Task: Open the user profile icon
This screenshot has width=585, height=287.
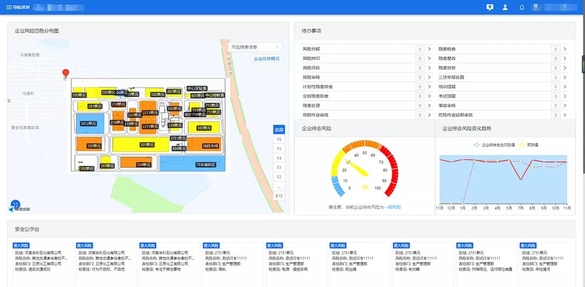Action: [505, 7]
